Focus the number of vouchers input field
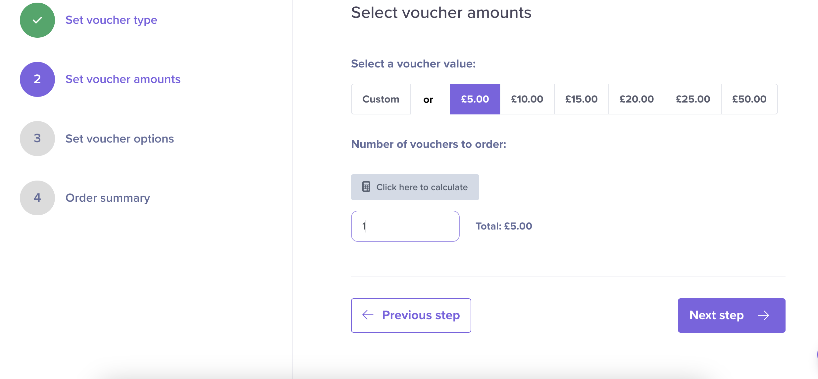The image size is (818, 379). coord(405,226)
